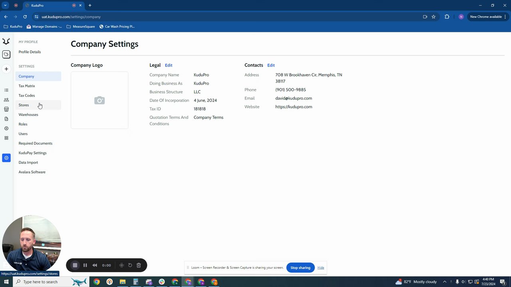
Task: Open Manage Domains bookmark
Action: (44, 26)
